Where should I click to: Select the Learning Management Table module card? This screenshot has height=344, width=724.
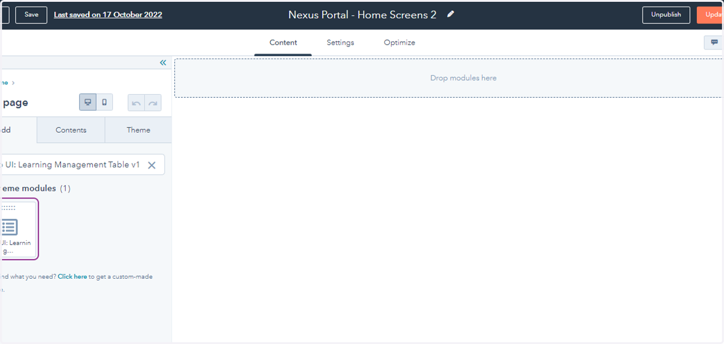pyautogui.click(x=19, y=229)
